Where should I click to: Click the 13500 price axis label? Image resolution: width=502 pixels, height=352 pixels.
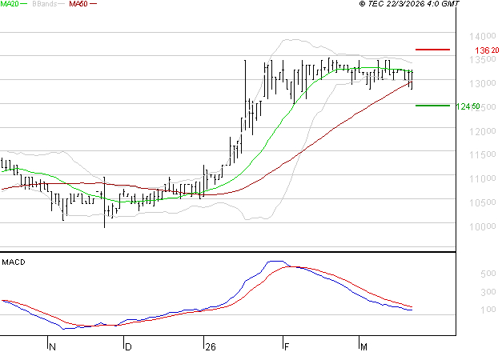[483, 59]
